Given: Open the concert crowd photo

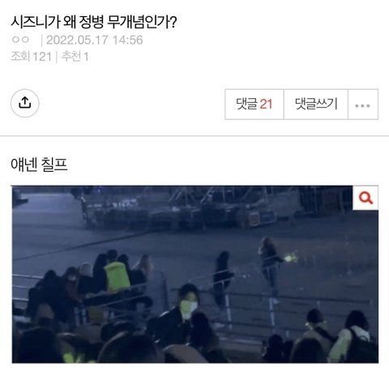Looking at the screenshot, I should [x=194, y=274].
